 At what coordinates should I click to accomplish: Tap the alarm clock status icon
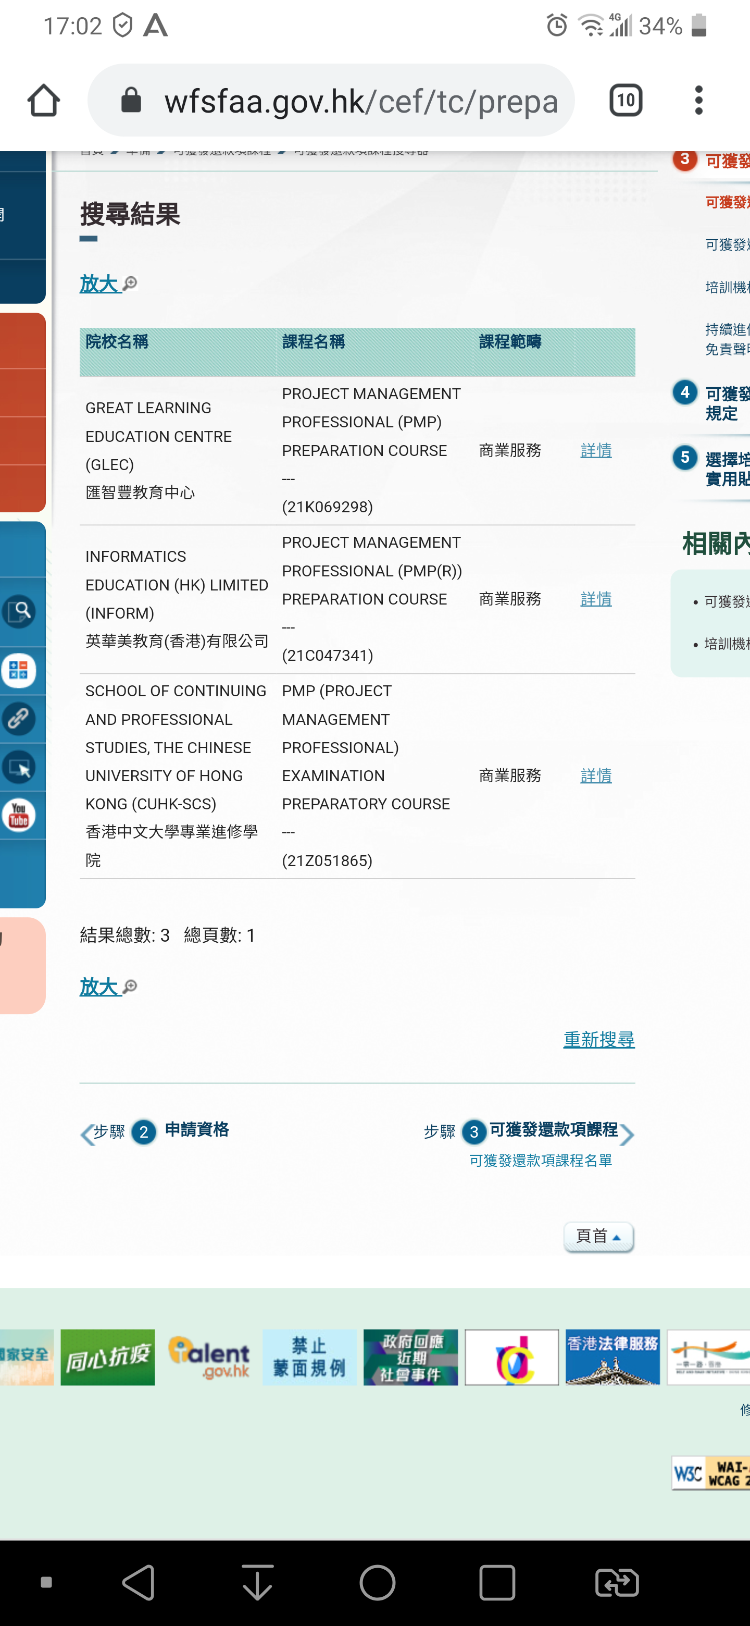pyautogui.click(x=556, y=25)
